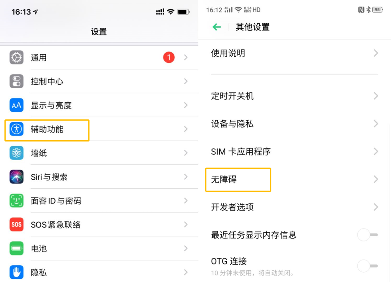391x282 pixels.
Task: Open the 无障碍 menu entry
Action: (x=224, y=180)
